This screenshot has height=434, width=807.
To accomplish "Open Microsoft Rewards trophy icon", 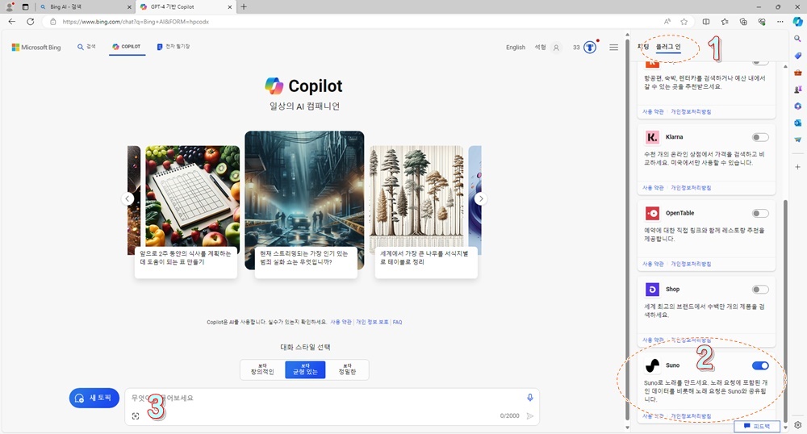I will (x=590, y=48).
